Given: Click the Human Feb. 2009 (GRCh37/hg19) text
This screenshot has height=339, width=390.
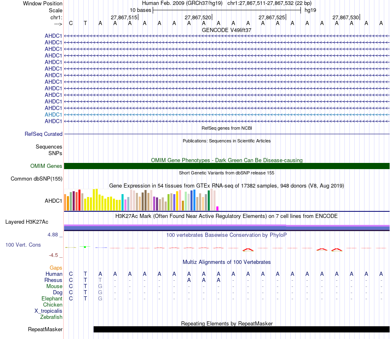Looking at the screenshot, I should [182, 3].
